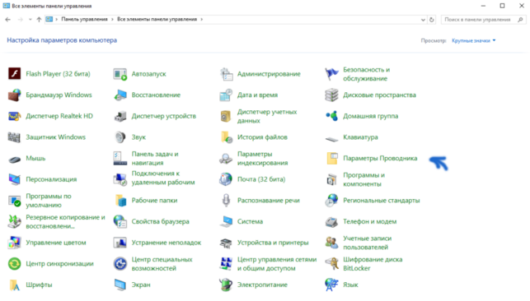The width and height of the screenshot is (530, 301).
Task: Go up one level arrow
Action: coord(39,20)
